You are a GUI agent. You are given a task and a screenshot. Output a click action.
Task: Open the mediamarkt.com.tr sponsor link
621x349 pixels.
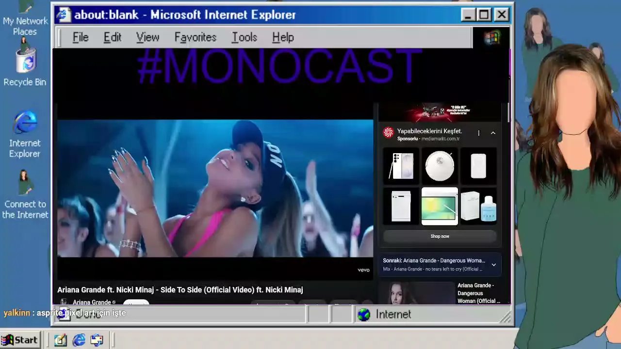441,139
